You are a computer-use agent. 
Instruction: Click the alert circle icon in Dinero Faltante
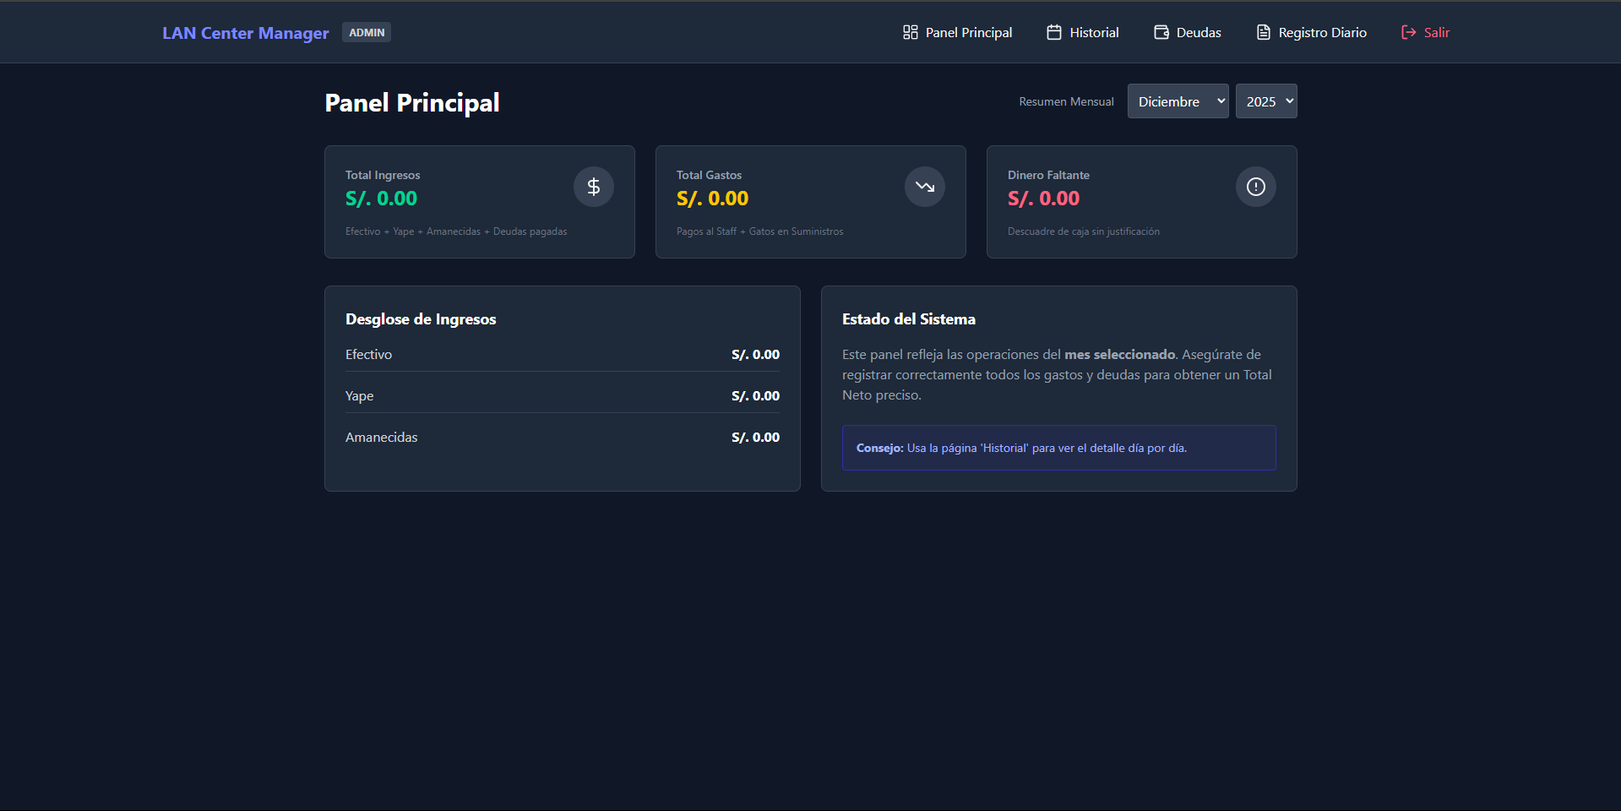click(1255, 187)
